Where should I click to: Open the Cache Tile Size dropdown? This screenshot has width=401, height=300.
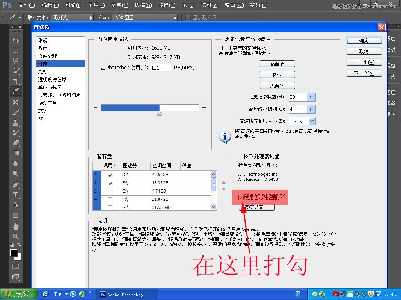pos(312,121)
